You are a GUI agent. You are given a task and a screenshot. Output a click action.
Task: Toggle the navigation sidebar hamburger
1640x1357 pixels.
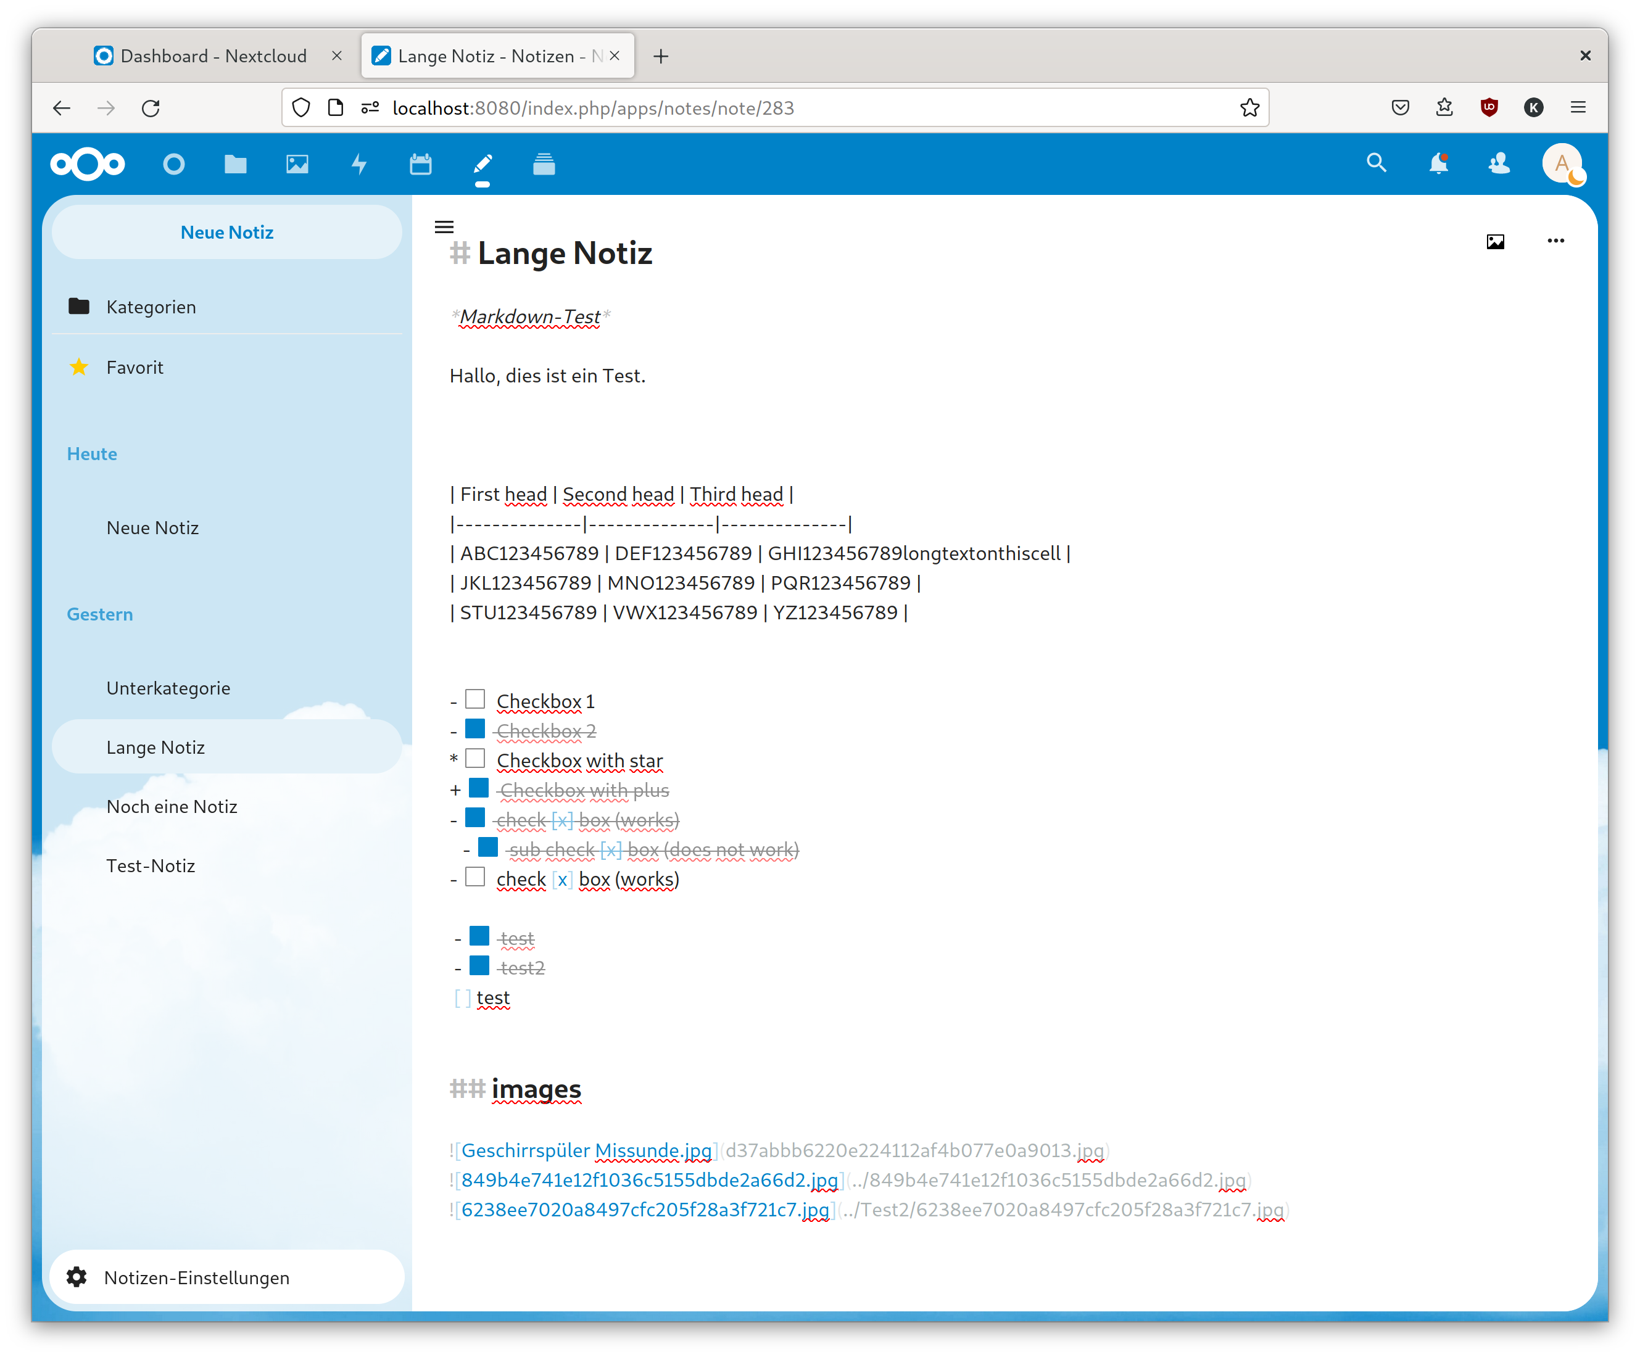tap(444, 227)
